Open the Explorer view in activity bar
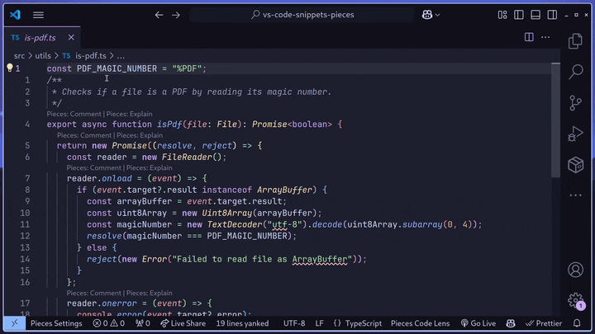The width and height of the screenshot is (595, 334). 576,41
